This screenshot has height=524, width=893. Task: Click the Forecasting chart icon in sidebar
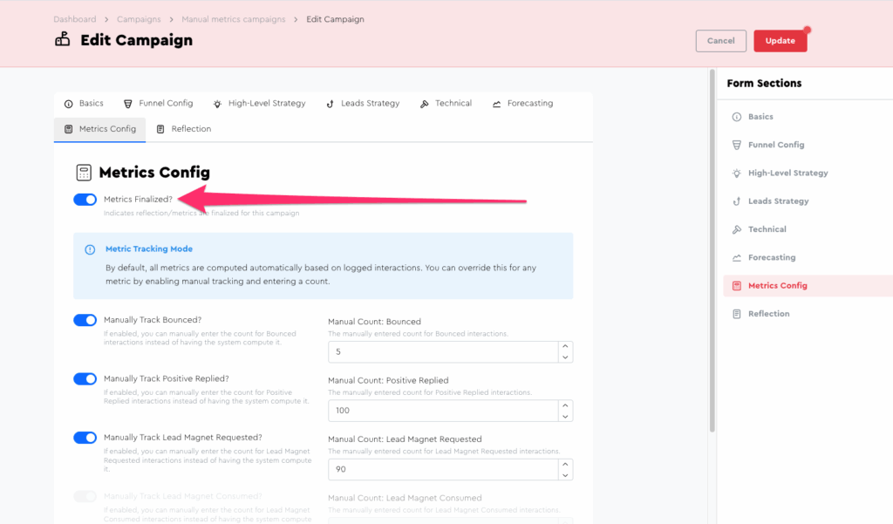point(737,257)
